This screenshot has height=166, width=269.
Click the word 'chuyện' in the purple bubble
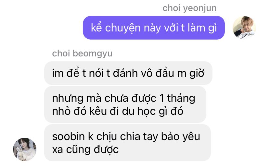(123, 28)
